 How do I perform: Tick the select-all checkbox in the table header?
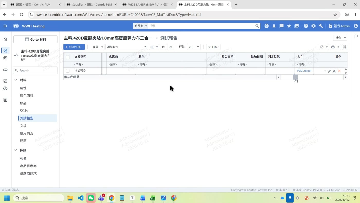[x=68, y=57]
